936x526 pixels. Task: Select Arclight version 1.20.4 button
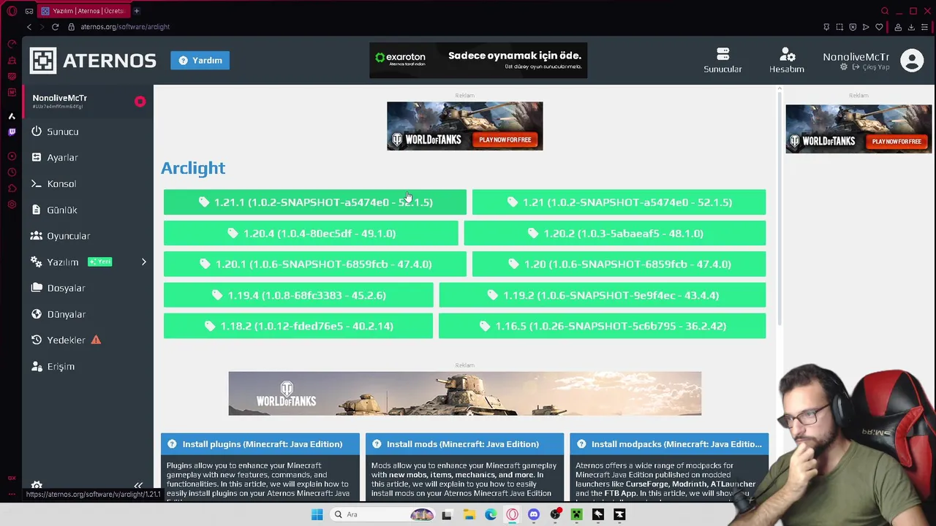pos(311,233)
